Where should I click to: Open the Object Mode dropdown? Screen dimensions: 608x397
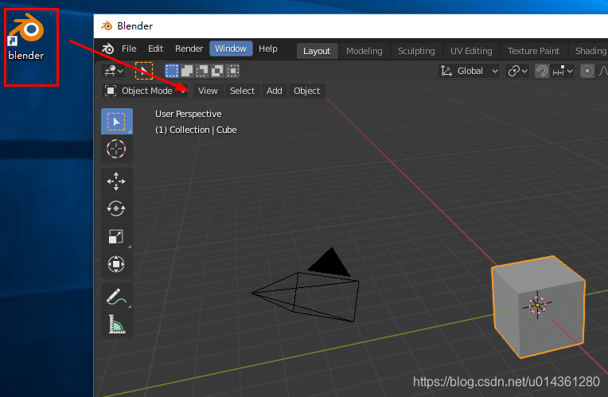coord(145,91)
